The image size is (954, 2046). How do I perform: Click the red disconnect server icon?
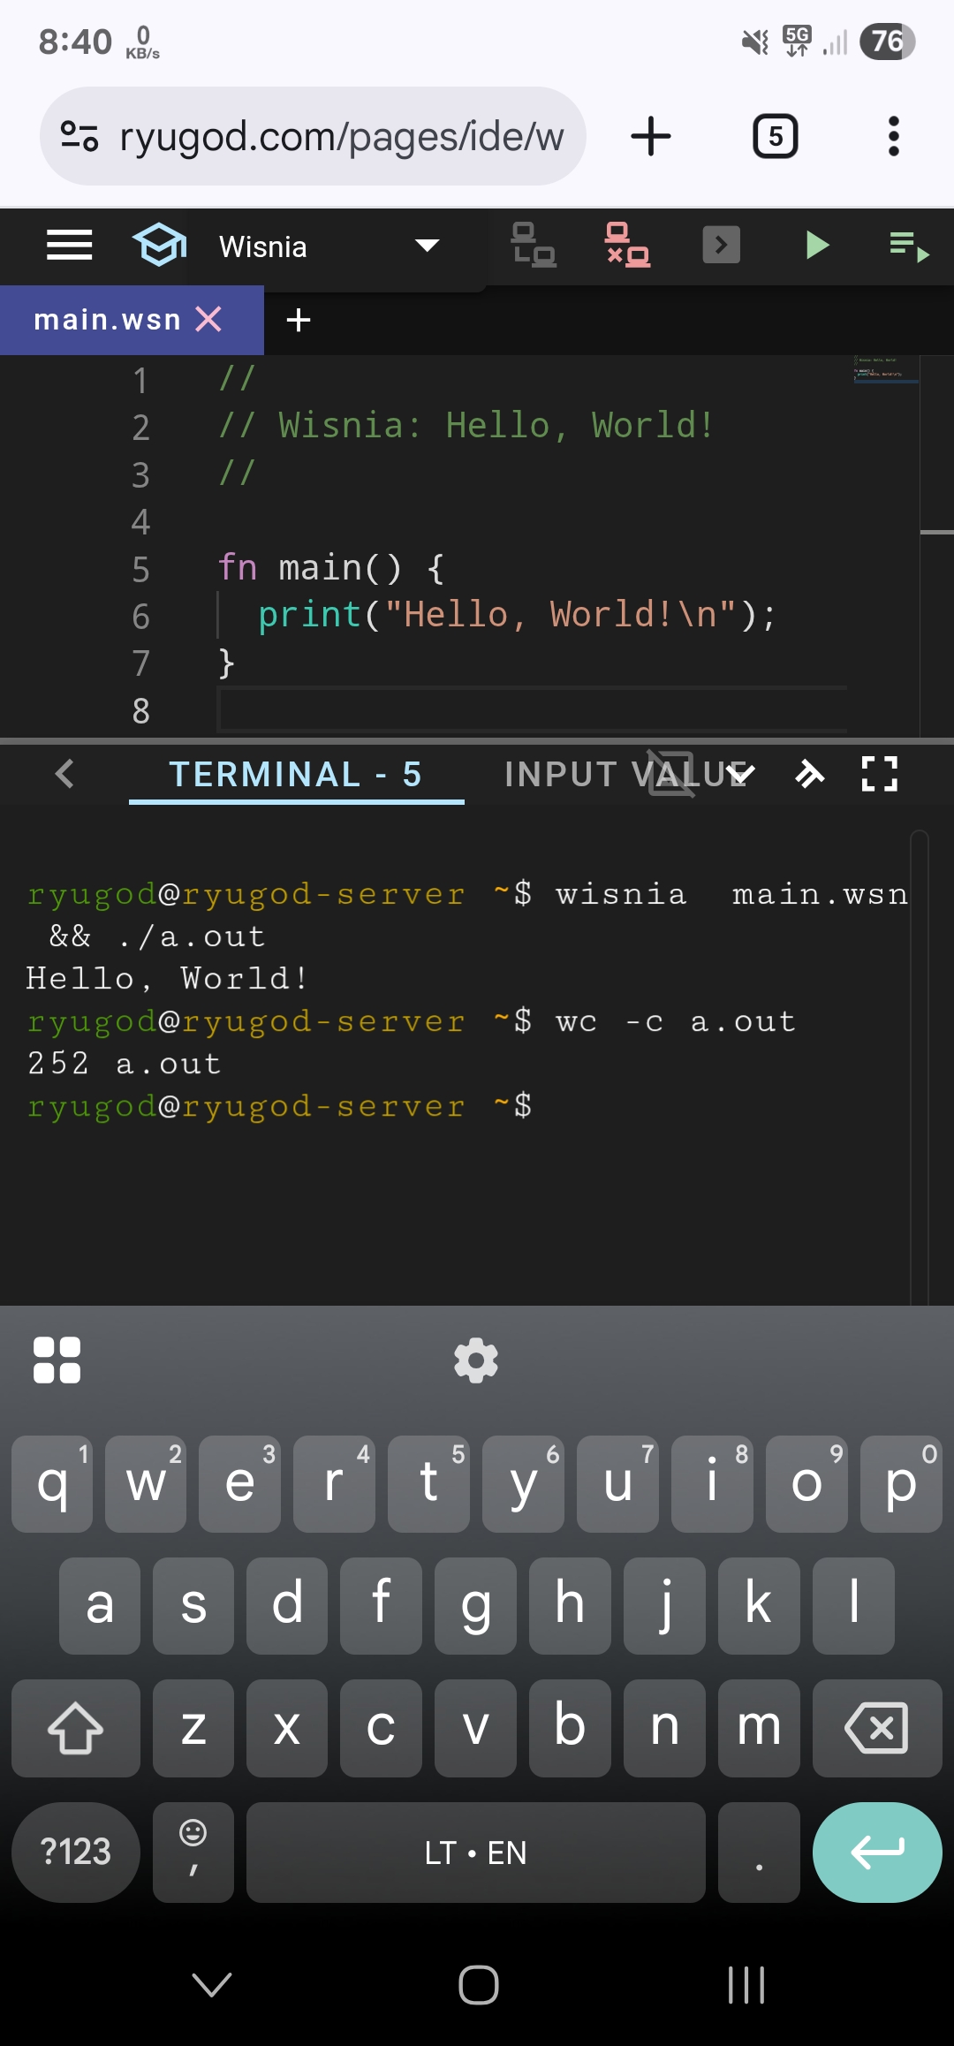(x=627, y=245)
